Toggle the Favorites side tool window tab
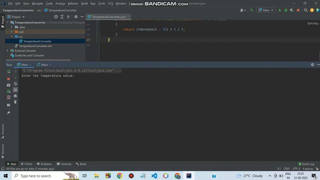 2,151
